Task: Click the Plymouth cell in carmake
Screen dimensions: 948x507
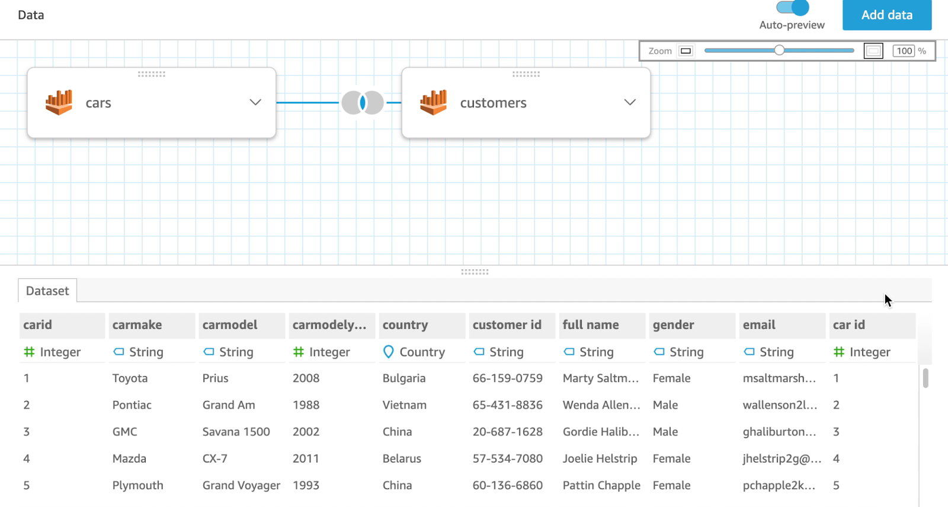Action: [x=138, y=485]
